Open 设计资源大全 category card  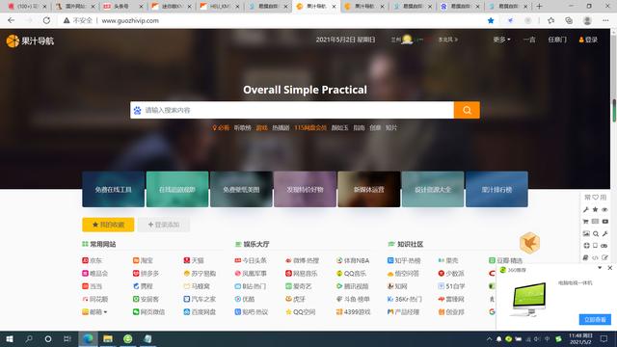(x=433, y=189)
